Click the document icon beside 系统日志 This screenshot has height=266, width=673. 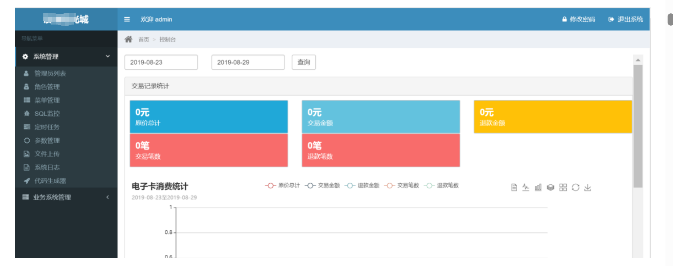pos(26,167)
